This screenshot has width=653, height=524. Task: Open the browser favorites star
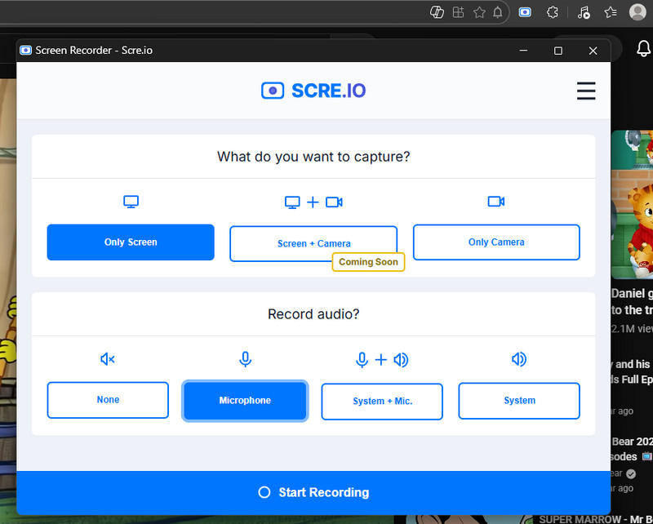[x=479, y=12]
